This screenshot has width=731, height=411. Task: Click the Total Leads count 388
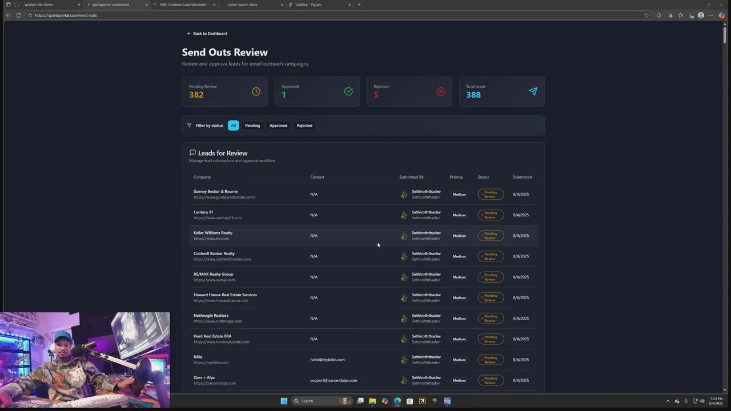(x=473, y=95)
